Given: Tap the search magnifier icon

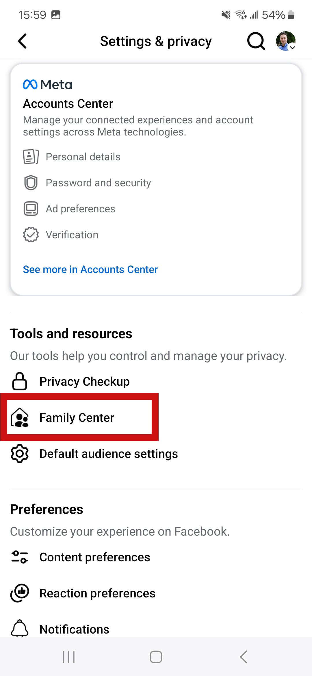Looking at the screenshot, I should click(255, 41).
